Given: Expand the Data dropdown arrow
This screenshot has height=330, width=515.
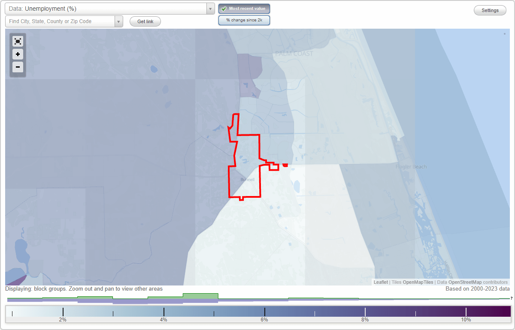Looking at the screenshot, I should click(x=210, y=9).
